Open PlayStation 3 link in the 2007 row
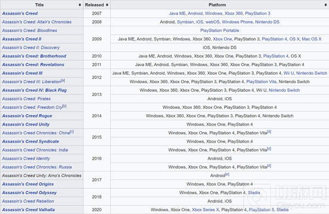The height and width of the screenshot is (214, 329). pyautogui.click(x=258, y=13)
